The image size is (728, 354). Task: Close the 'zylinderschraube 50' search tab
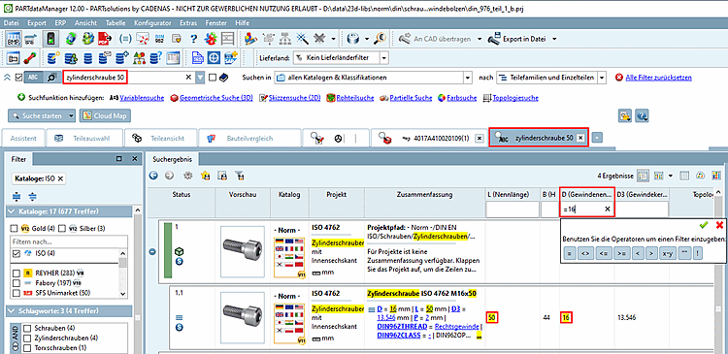click(x=579, y=139)
